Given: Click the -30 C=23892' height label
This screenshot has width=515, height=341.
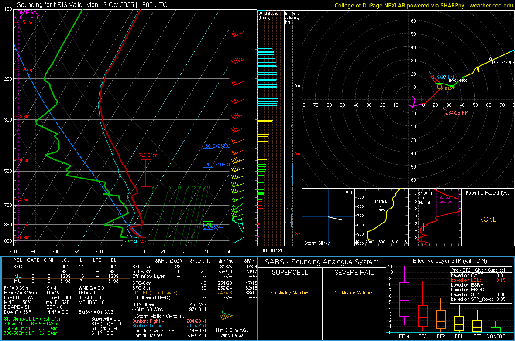Looking at the screenshot, I should click(x=217, y=146).
